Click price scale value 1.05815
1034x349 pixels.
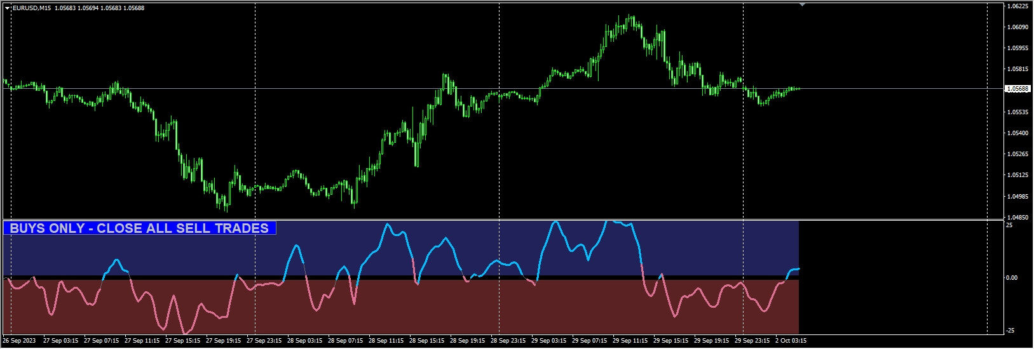1017,69
